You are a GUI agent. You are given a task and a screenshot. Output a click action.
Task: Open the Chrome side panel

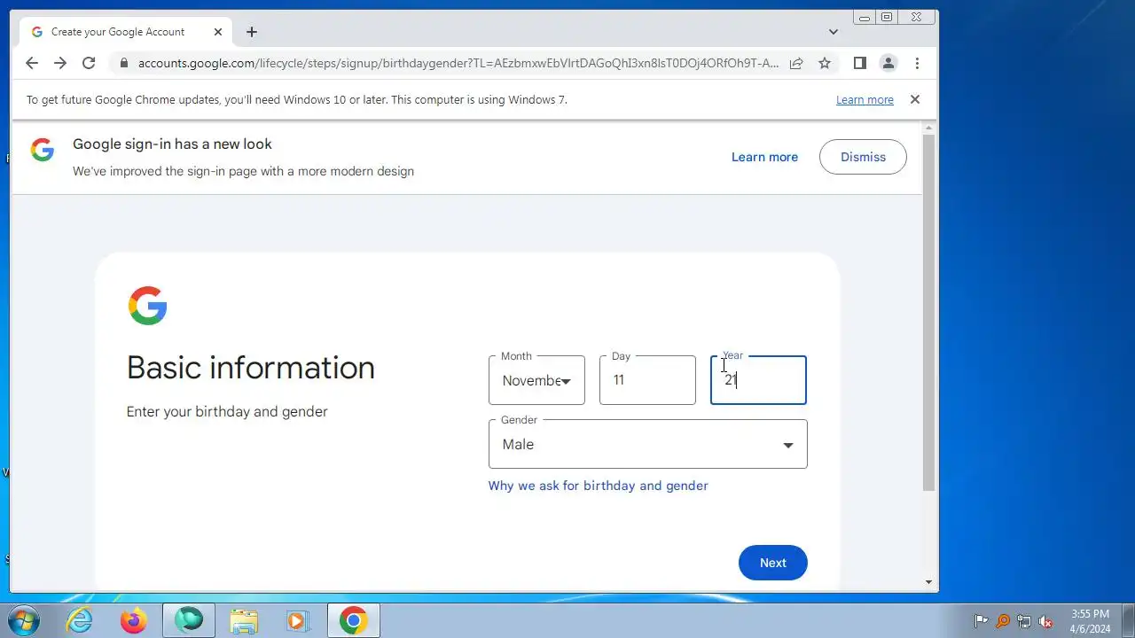click(x=859, y=63)
